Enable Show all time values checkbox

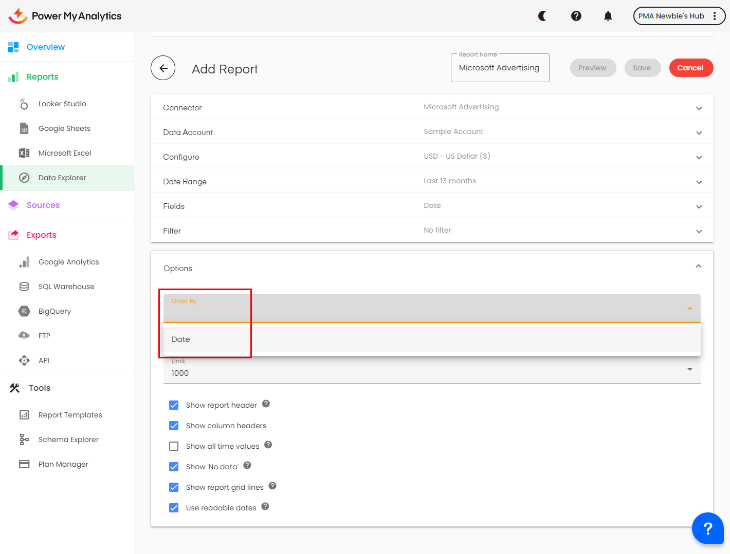[174, 446]
